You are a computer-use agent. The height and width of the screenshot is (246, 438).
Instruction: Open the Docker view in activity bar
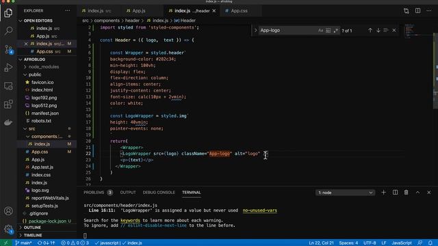coord(8,122)
